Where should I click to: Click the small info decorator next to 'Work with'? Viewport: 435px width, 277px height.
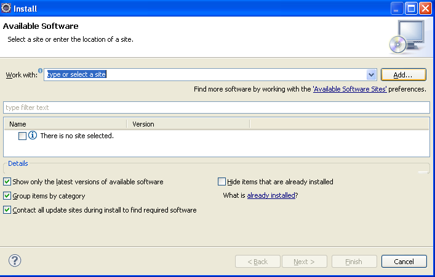tap(41, 71)
